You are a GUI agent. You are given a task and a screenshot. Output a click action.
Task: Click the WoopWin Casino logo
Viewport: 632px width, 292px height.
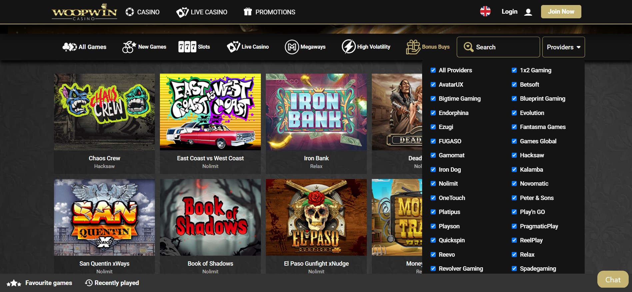(x=85, y=12)
